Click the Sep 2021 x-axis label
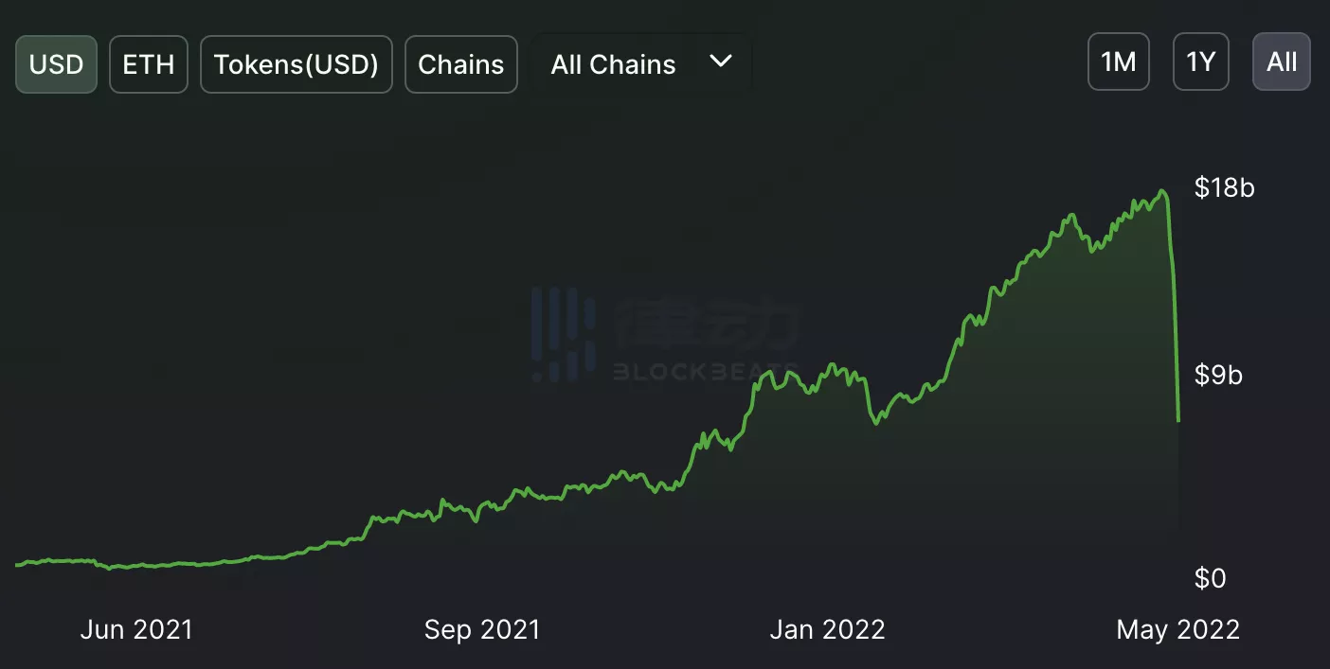1330x669 pixels. tap(482, 630)
